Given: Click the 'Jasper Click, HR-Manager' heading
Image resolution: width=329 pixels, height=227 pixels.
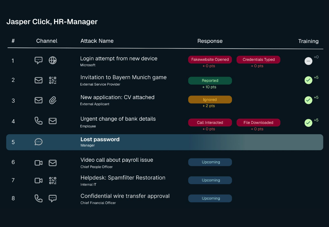Looking at the screenshot, I should 52,22.
